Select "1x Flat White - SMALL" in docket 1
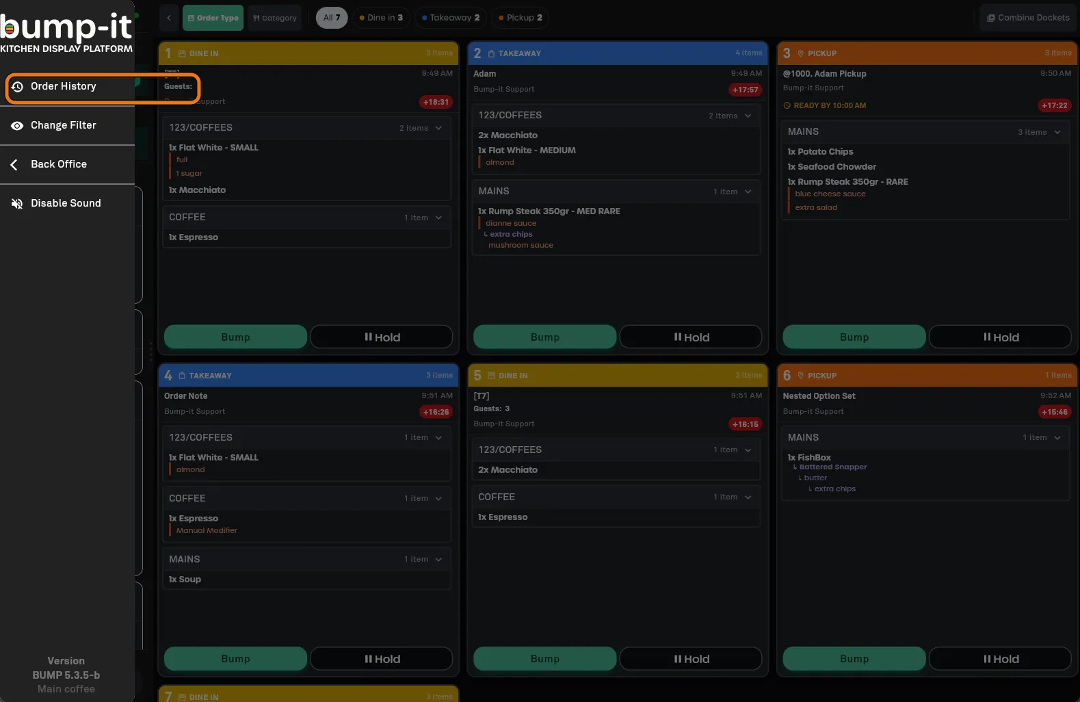The width and height of the screenshot is (1080, 702). tap(213, 148)
